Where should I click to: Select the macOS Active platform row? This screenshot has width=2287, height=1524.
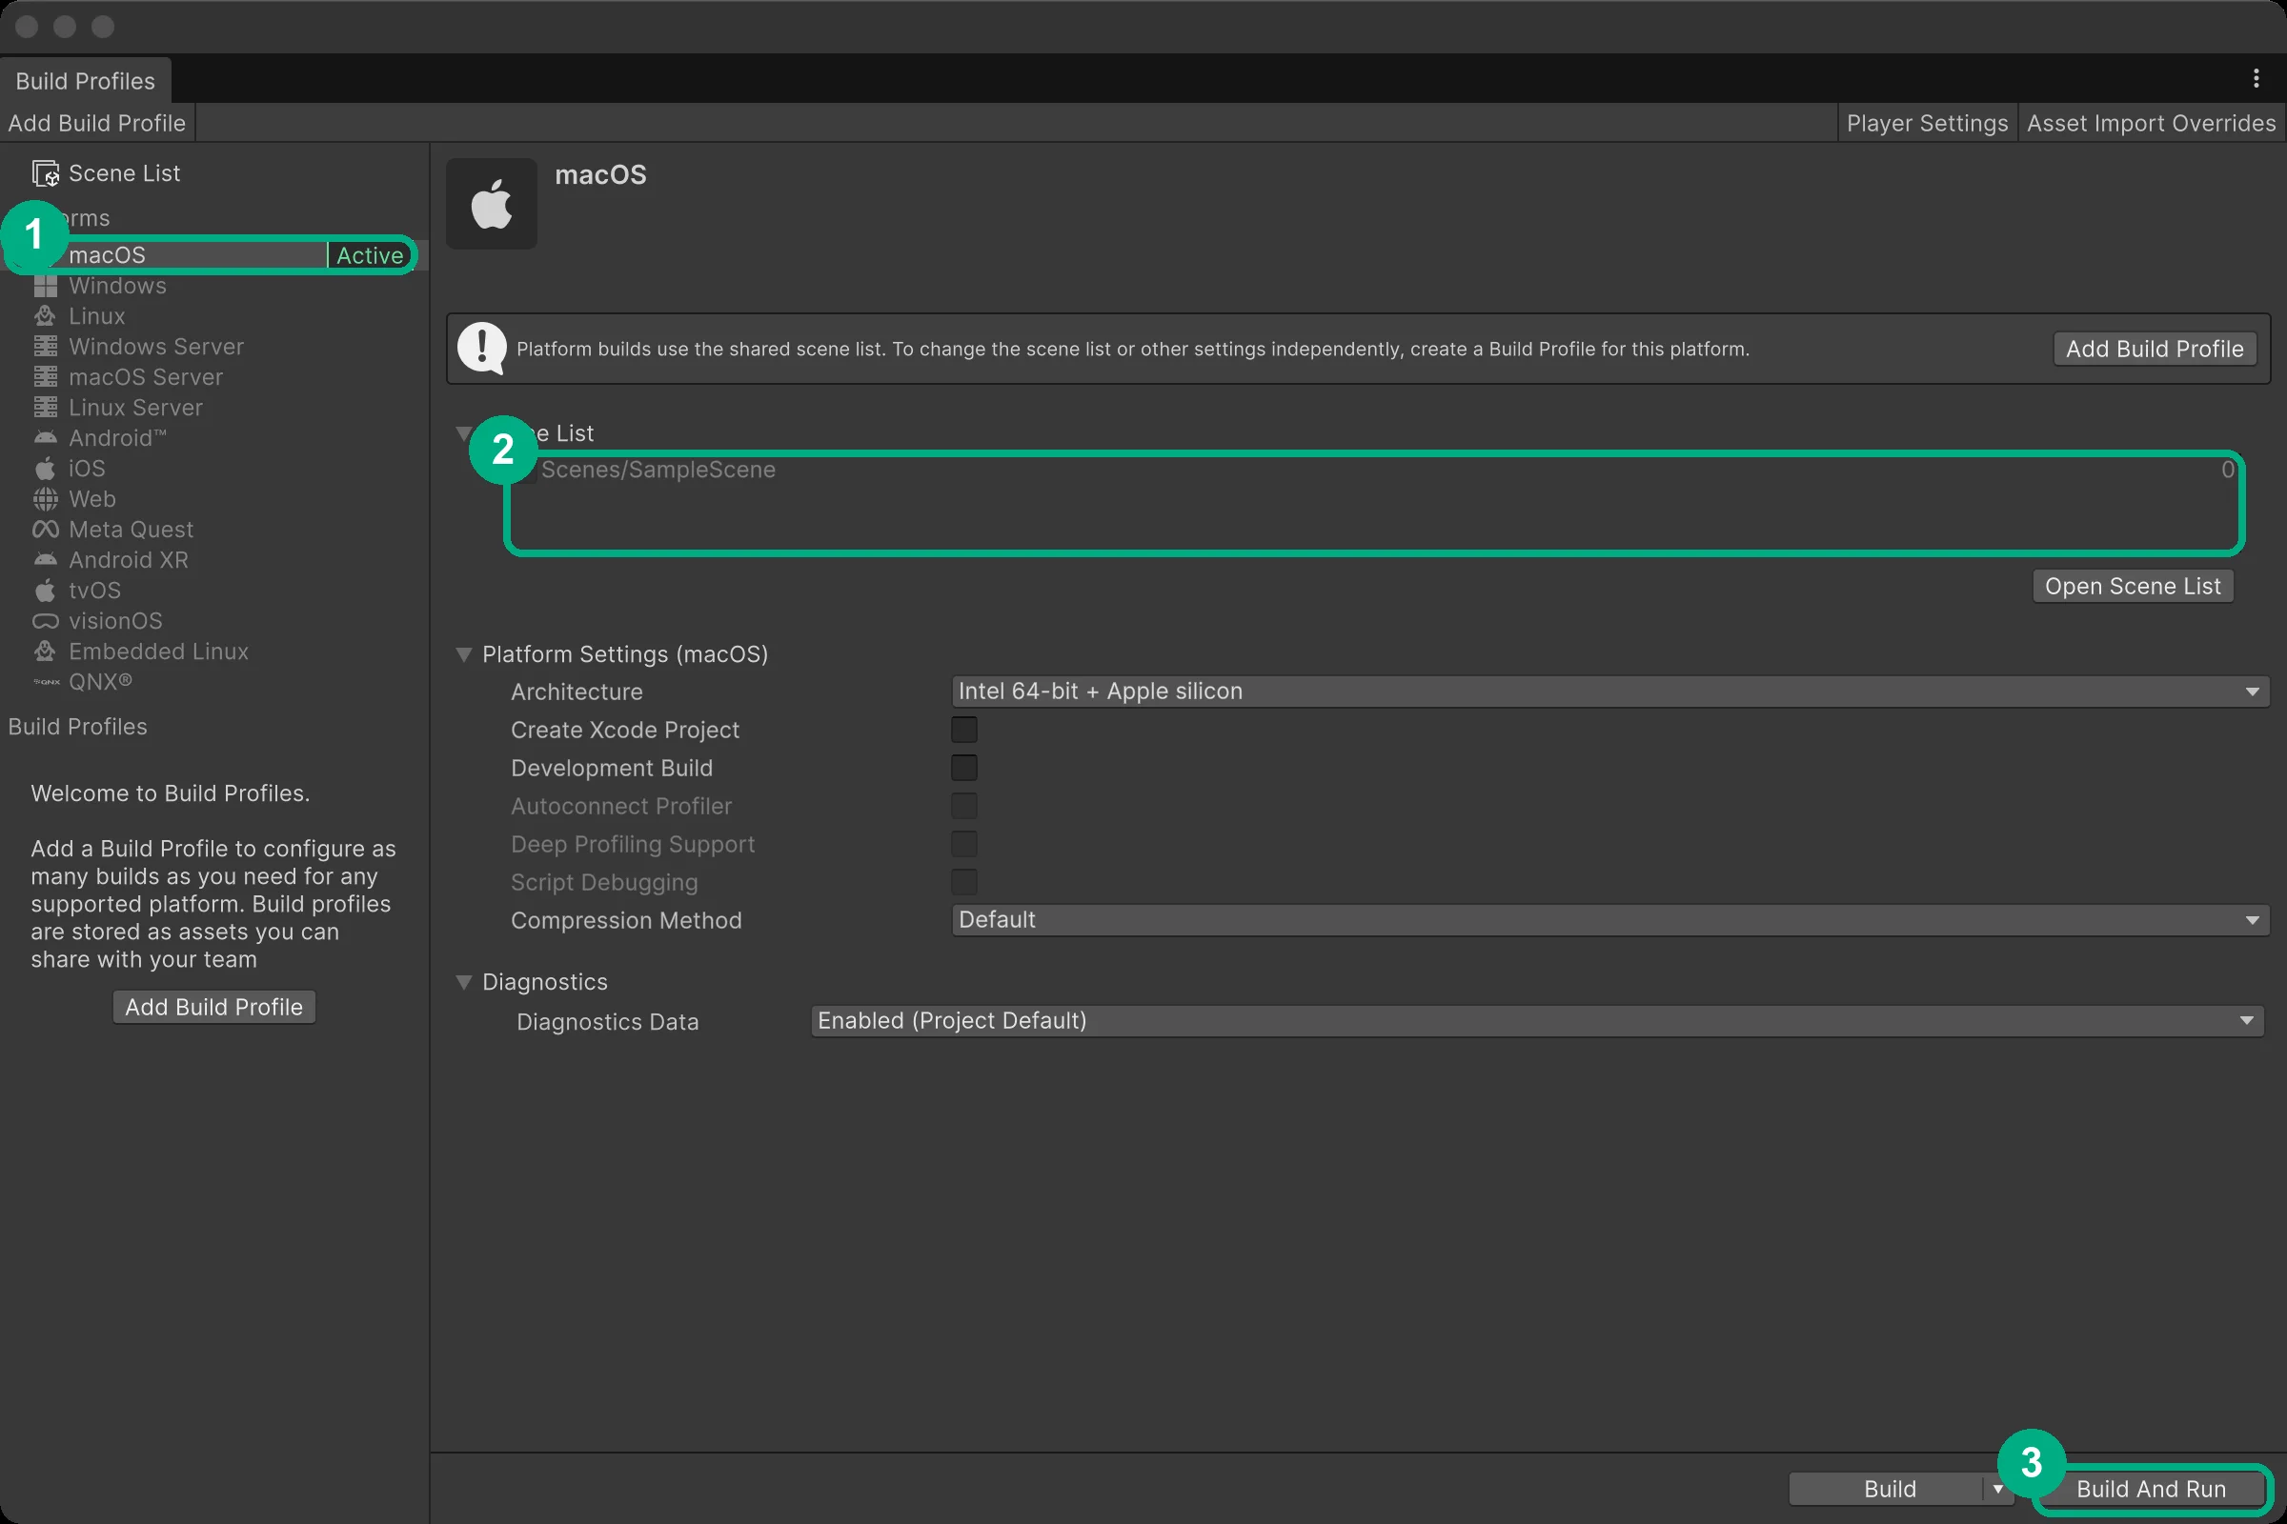pyautogui.click(x=213, y=255)
